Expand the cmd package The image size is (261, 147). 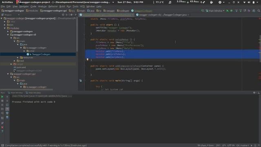click(24, 51)
